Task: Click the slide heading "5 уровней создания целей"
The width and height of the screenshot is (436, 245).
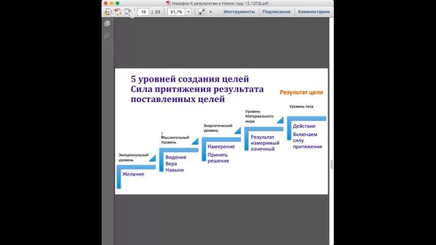Action: 190,79
